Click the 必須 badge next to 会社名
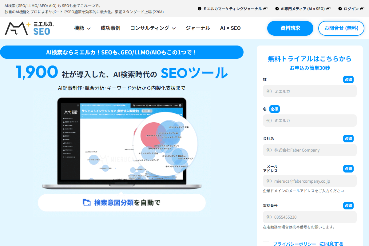This screenshot has width=369, height=246. tap(348, 138)
